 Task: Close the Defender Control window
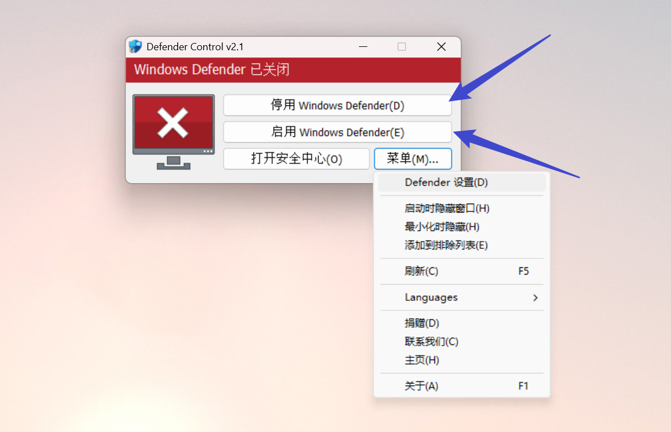[x=441, y=47]
